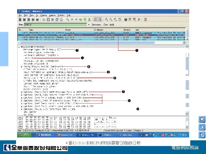The height and width of the screenshot is (154, 206).
Task: Reset zoom to normal size icon
Action: pos(115,19)
